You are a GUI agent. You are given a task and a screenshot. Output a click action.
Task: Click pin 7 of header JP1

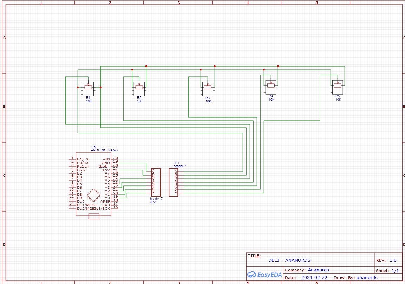176,170
